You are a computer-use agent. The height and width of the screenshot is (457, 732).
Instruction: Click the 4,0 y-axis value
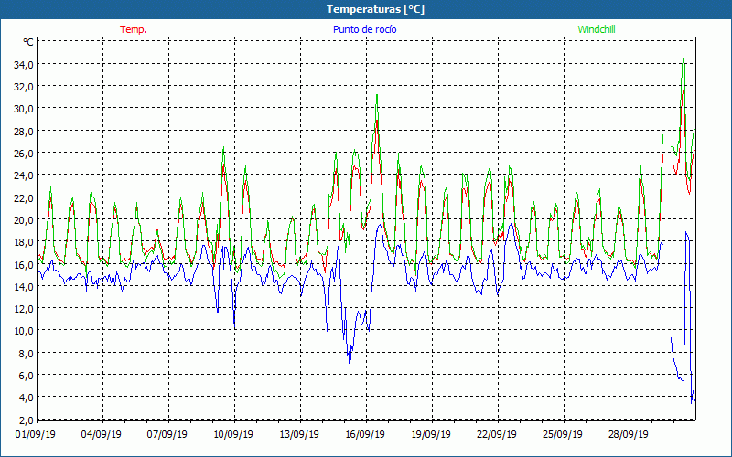tap(26, 398)
